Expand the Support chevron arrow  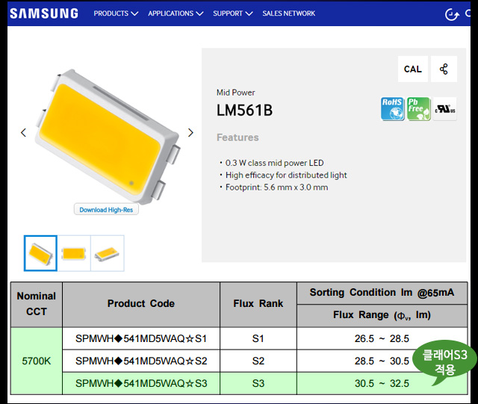click(x=249, y=13)
